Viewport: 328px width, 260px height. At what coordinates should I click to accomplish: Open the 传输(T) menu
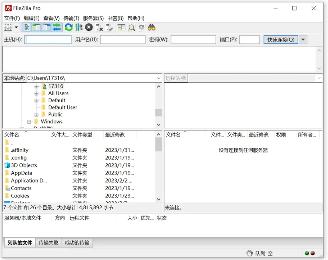coord(71,18)
